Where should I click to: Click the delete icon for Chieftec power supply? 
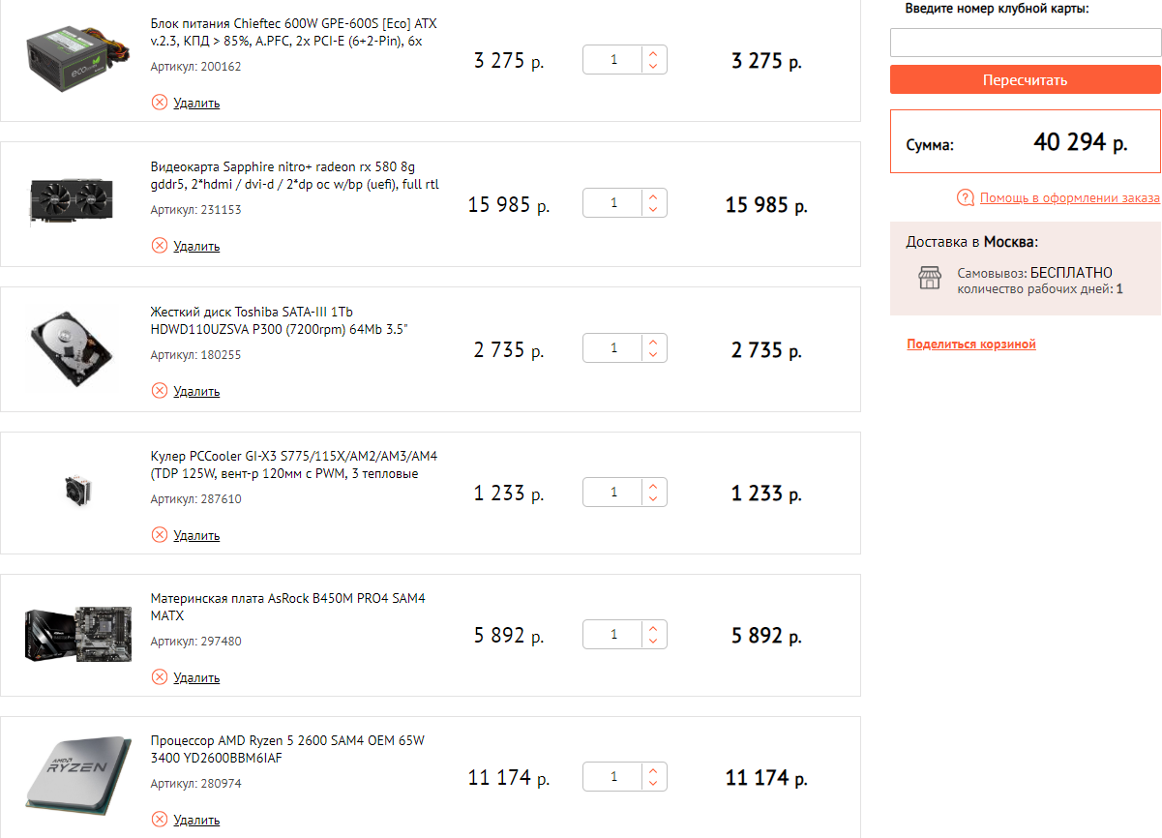tap(160, 103)
